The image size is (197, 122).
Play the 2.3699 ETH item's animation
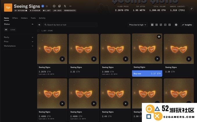[126, 59]
